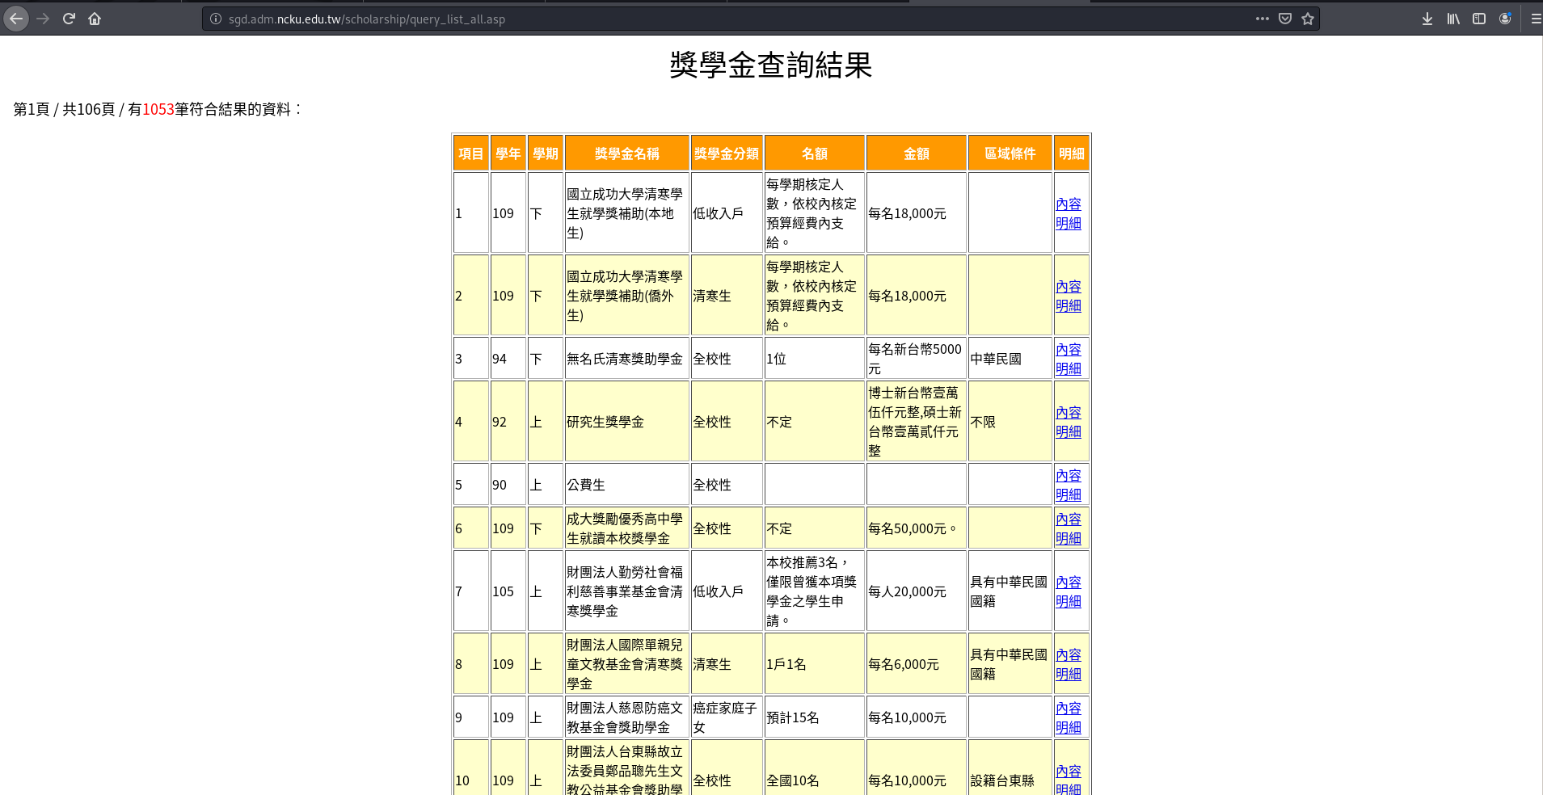Click the 預計15名 quota cell
The height and width of the screenshot is (795, 1543).
pos(815,717)
